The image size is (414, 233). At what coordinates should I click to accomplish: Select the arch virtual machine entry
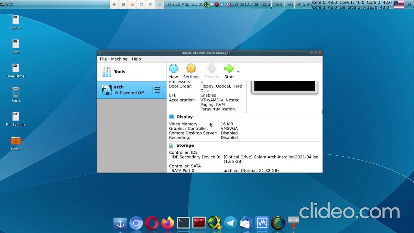132,90
